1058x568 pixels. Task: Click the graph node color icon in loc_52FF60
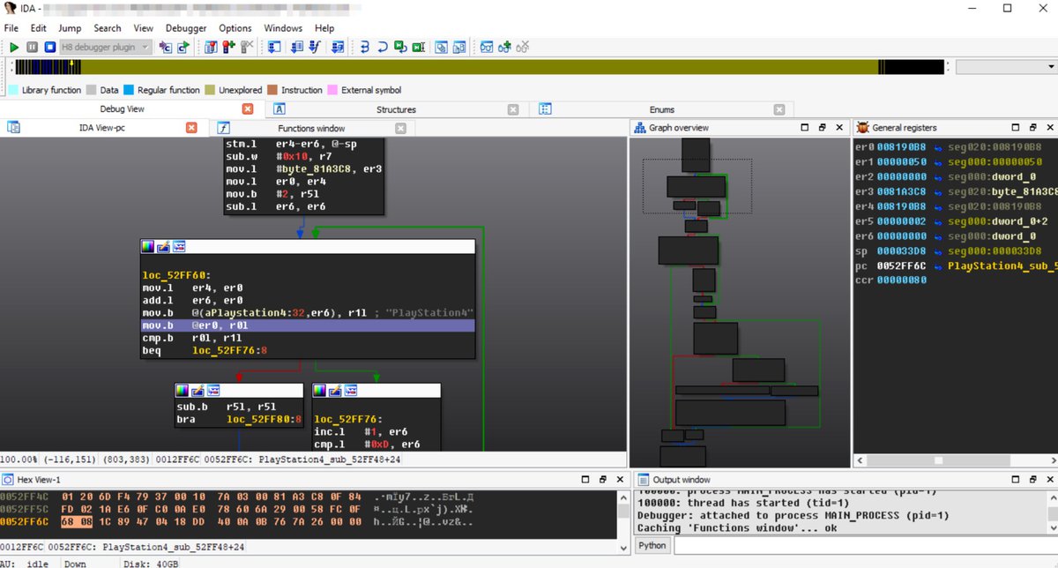tap(148, 246)
